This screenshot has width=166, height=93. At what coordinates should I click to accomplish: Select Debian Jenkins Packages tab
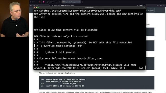(x=71, y=2)
